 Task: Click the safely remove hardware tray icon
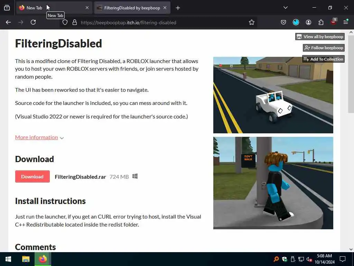[x=293, y=259]
